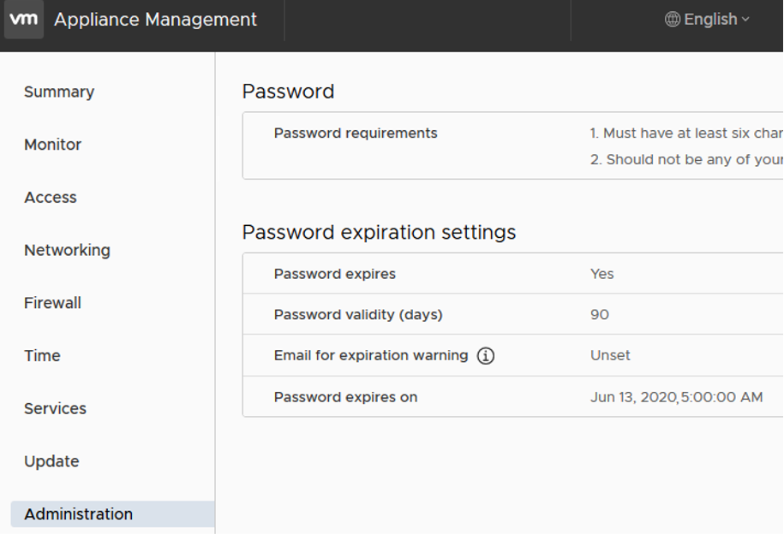Image resolution: width=784 pixels, height=534 pixels.
Task: Open the Monitor section
Action: click(x=53, y=145)
